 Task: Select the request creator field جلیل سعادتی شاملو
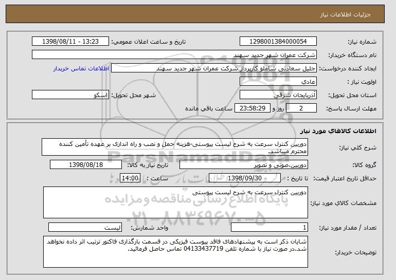(x=214, y=68)
